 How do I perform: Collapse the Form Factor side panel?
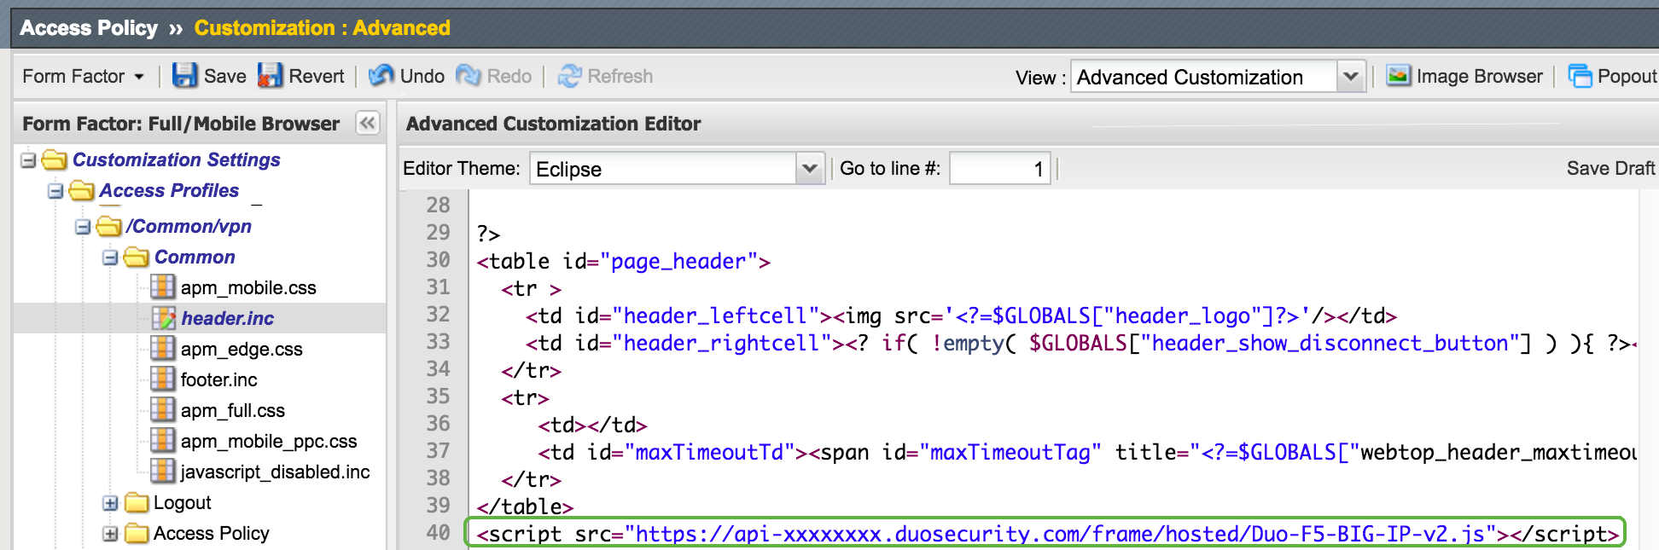click(367, 124)
